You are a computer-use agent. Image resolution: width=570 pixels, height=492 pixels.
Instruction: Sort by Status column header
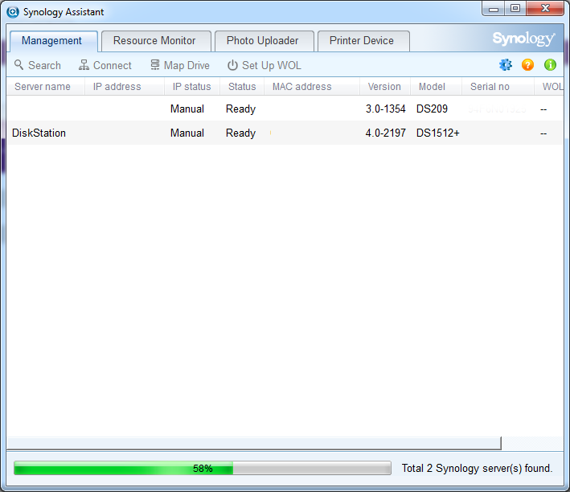[x=242, y=87]
